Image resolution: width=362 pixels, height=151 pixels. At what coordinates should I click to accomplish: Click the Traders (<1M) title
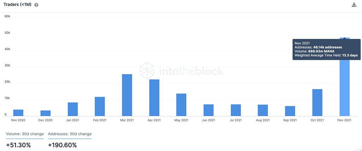[18, 5]
